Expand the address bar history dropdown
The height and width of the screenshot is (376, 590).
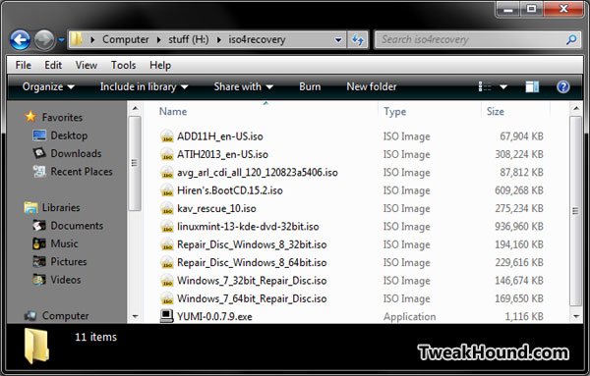(338, 39)
